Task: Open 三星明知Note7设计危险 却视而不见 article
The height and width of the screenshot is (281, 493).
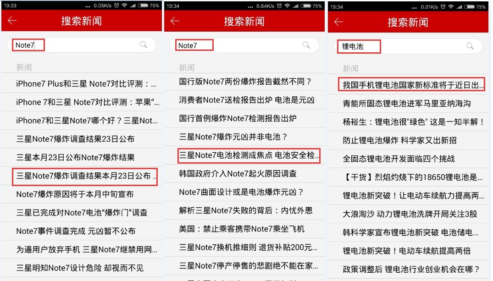Action: pyautogui.click(x=82, y=268)
